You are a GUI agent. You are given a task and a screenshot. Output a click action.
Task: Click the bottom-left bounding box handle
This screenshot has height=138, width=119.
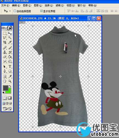pyautogui.click(x=32, y=127)
